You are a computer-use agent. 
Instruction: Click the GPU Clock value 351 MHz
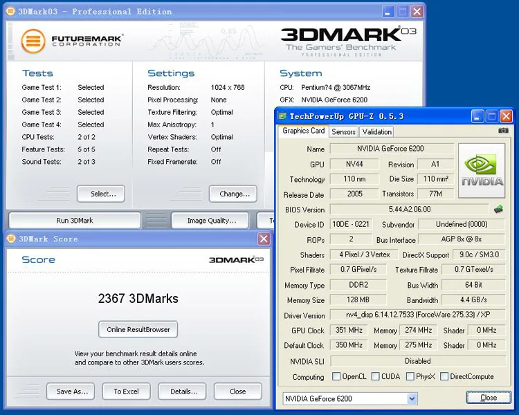coord(349,330)
